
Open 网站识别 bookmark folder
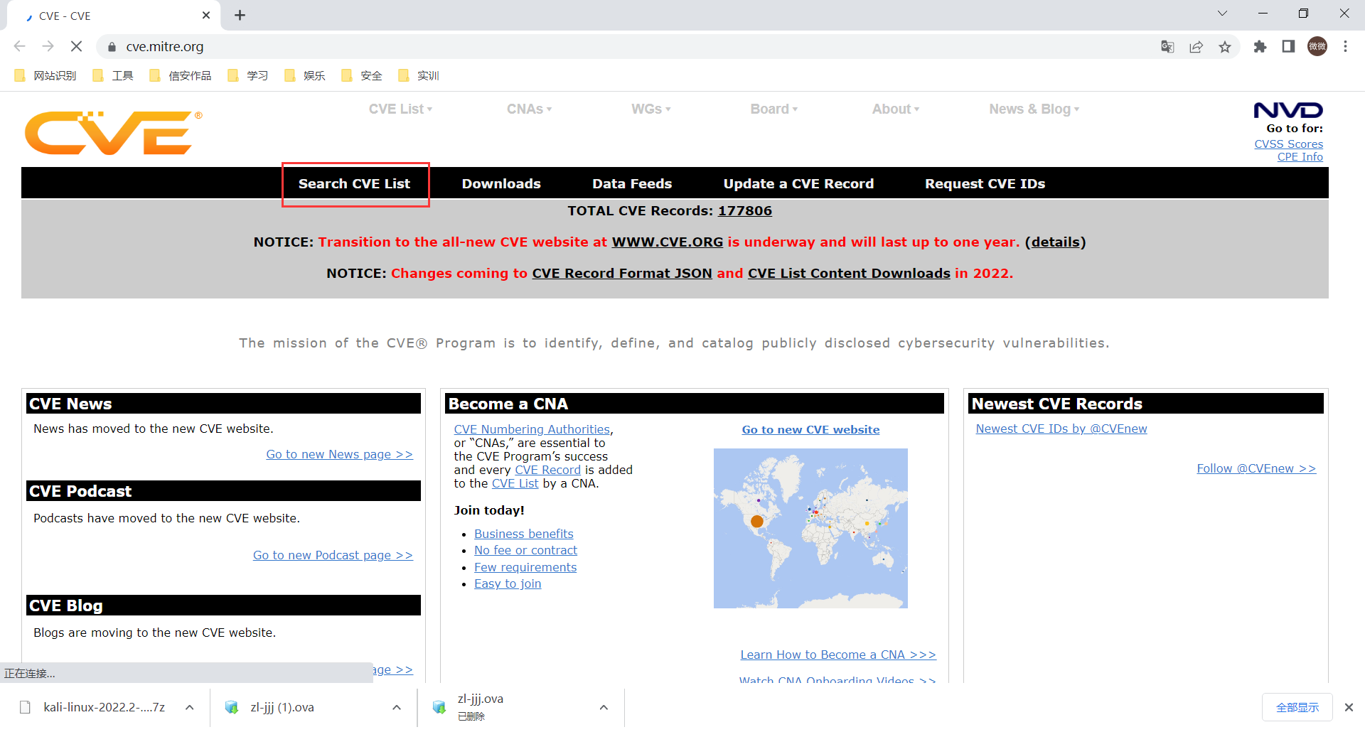click(x=45, y=75)
